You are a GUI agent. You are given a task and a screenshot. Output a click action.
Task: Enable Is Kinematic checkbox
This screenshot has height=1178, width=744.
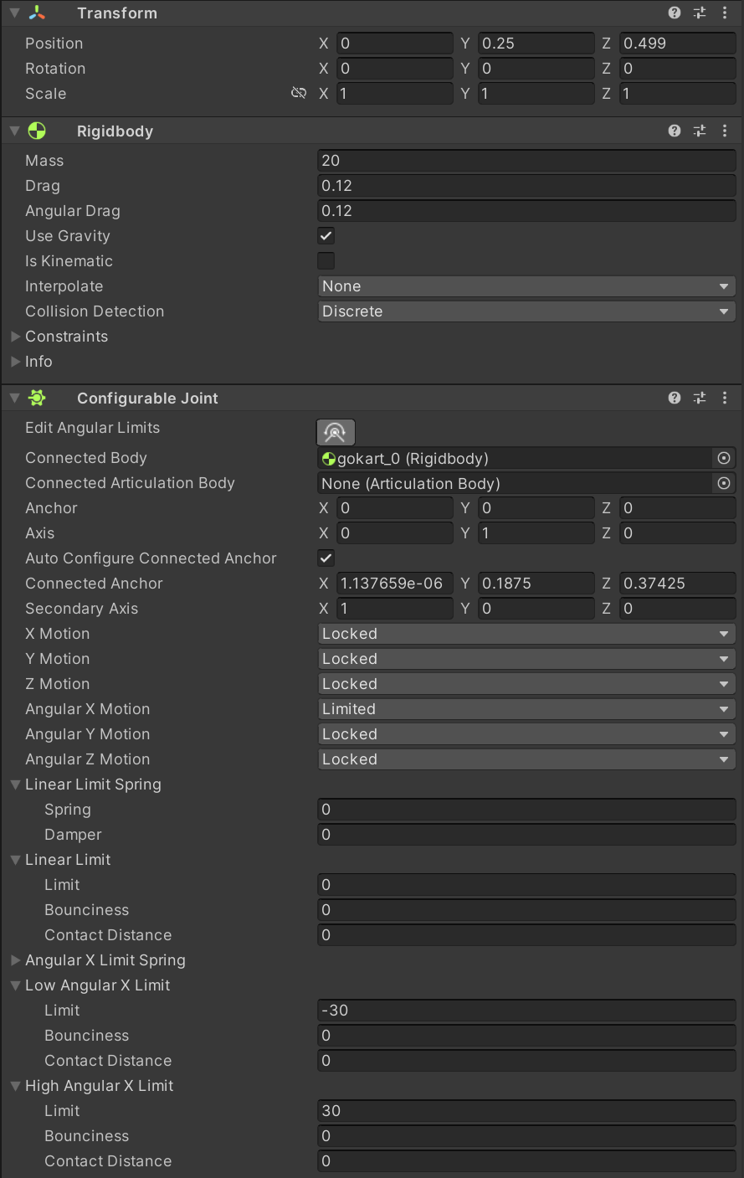click(326, 261)
